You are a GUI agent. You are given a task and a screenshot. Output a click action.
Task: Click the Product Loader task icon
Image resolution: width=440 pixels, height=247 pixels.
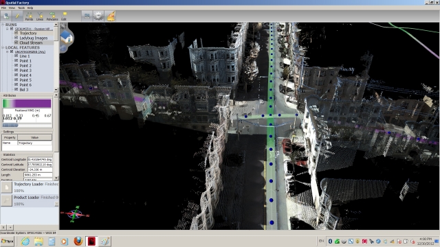pyautogui.click(x=6, y=200)
